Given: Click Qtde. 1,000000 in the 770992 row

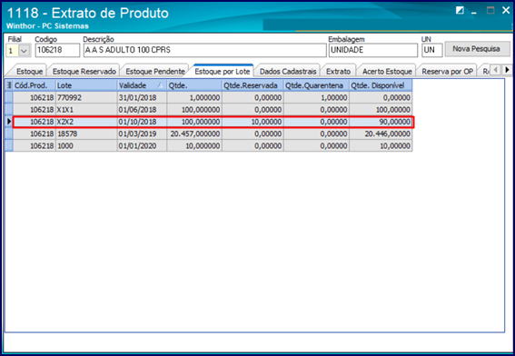Looking at the screenshot, I should click(x=194, y=98).
